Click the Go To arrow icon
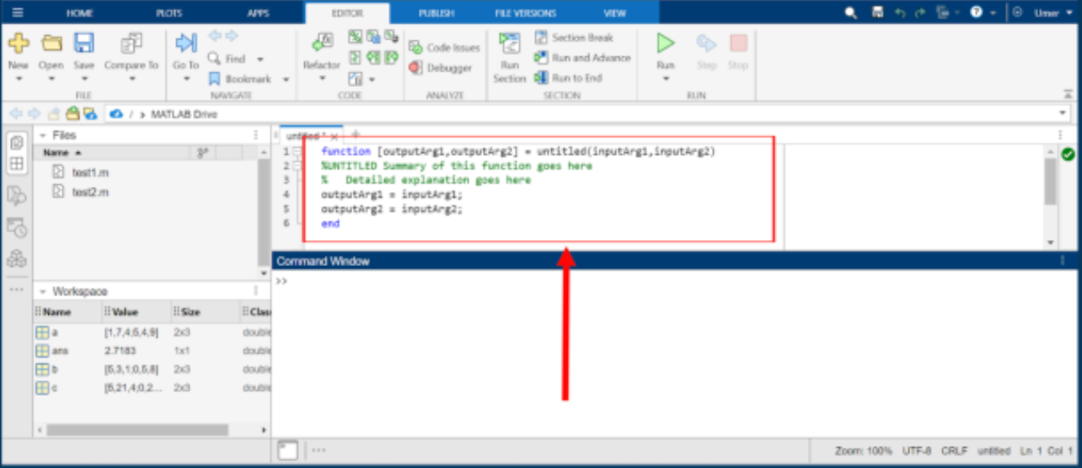This screenshot has height=468, width=1082. (185, 43)
